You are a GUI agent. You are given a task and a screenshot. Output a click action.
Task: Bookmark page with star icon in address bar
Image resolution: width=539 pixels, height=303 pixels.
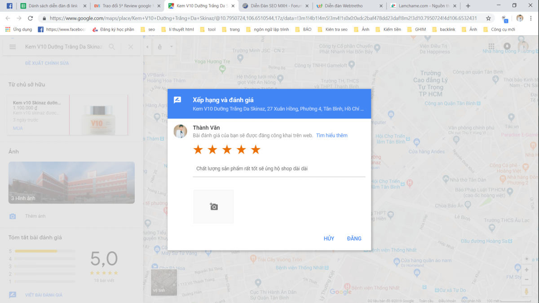[x=488, y=18]
